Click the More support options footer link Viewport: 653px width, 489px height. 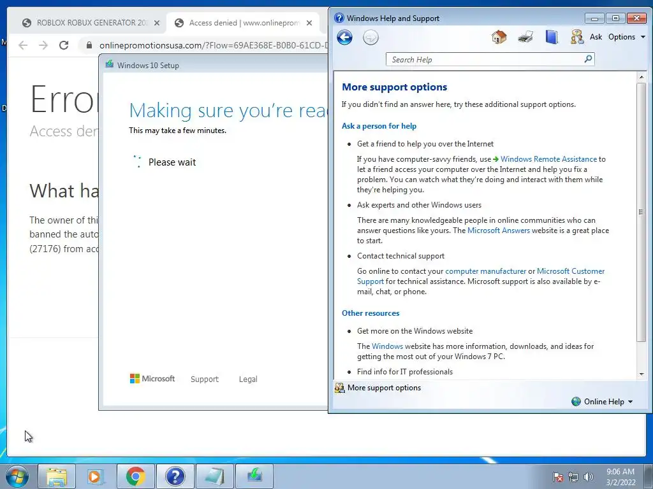(x=384, y=388)
